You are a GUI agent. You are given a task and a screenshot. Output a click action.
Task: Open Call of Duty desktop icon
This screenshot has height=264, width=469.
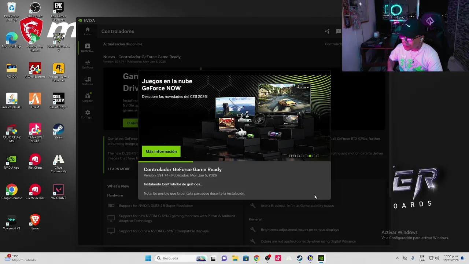click(59, 101)
